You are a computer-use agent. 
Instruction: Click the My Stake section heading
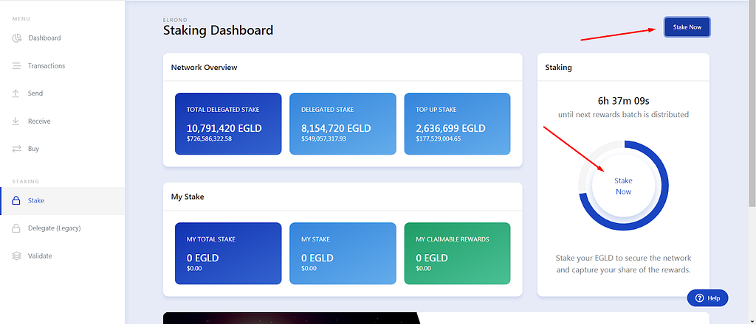188,197
